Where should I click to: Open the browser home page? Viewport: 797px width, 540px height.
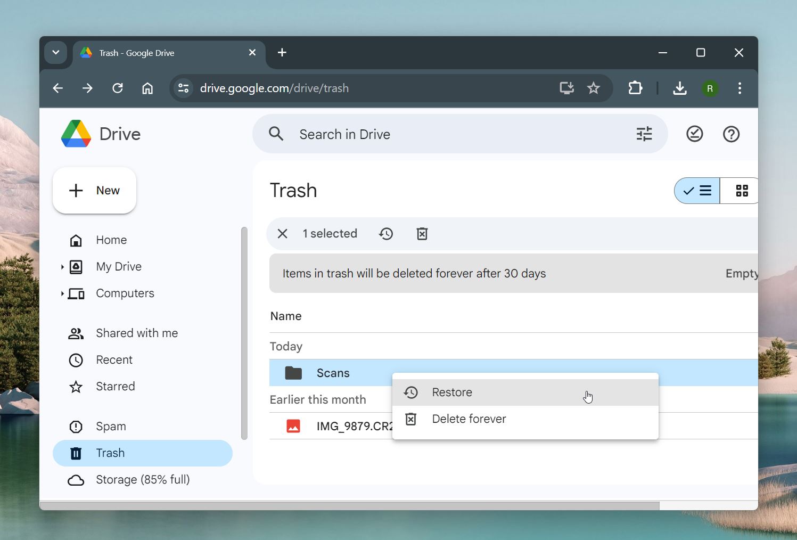point(147,88)
